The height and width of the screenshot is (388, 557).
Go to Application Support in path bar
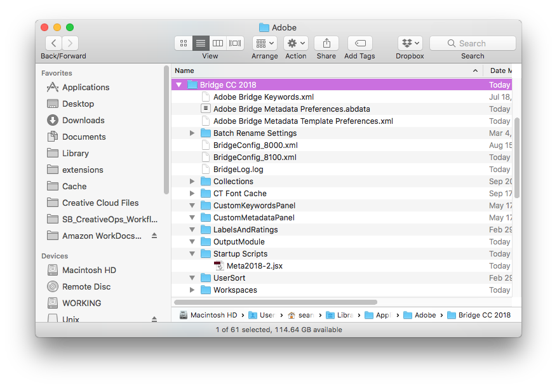(378, 315)
